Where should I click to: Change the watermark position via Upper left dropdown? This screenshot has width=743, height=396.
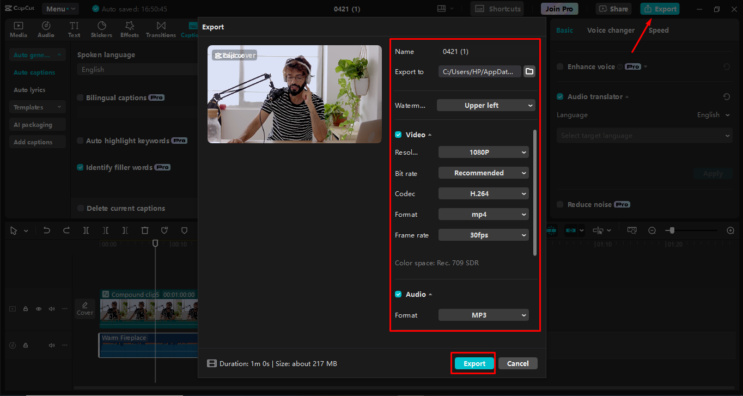pyautogui.click(x=485, y=105)
